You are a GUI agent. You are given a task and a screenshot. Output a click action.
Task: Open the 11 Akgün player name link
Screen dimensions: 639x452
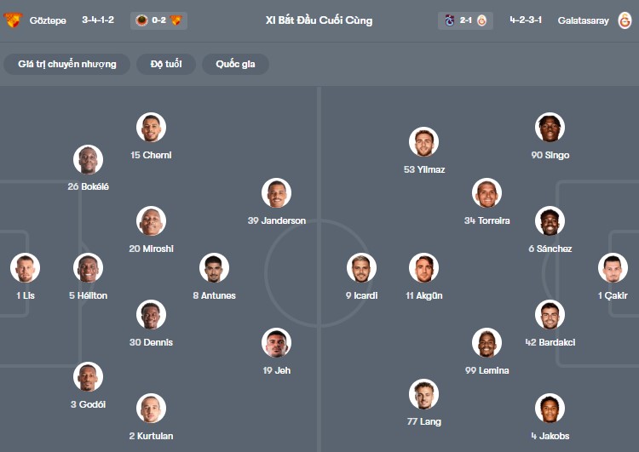[x=423, y=295]
